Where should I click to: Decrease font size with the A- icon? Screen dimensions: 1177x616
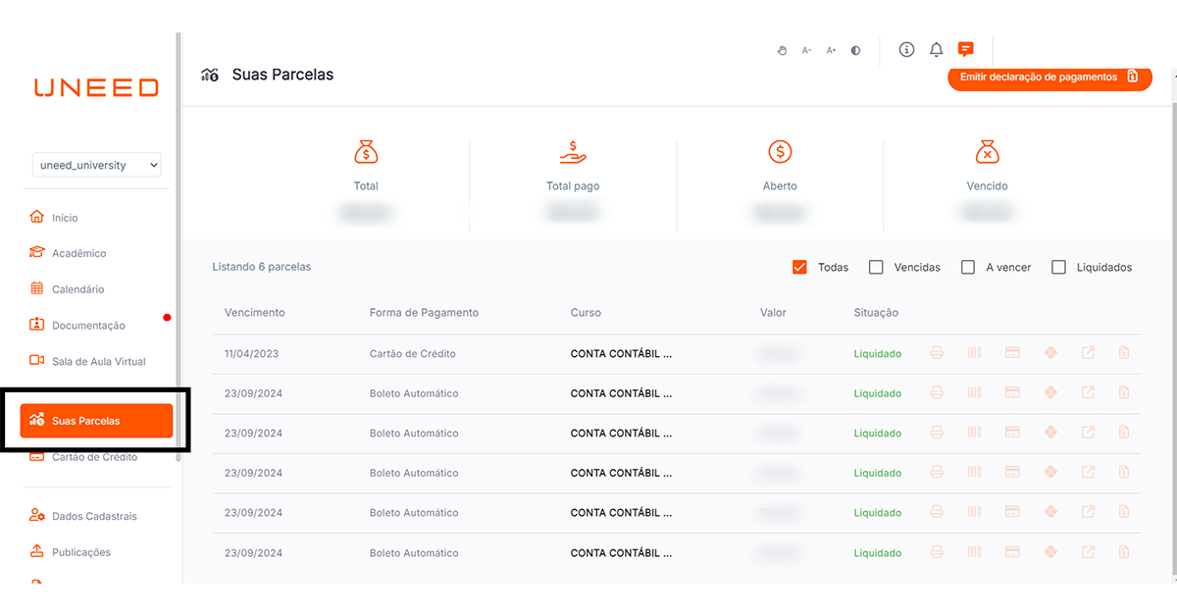(x=806, y=51)
